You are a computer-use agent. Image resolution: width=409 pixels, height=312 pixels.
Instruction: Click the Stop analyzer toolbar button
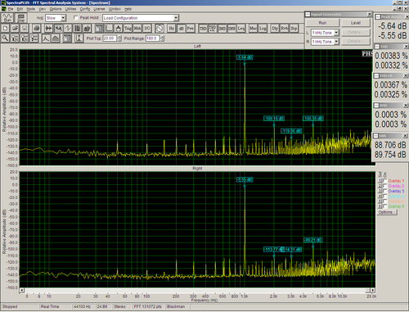tap(20, 18)
